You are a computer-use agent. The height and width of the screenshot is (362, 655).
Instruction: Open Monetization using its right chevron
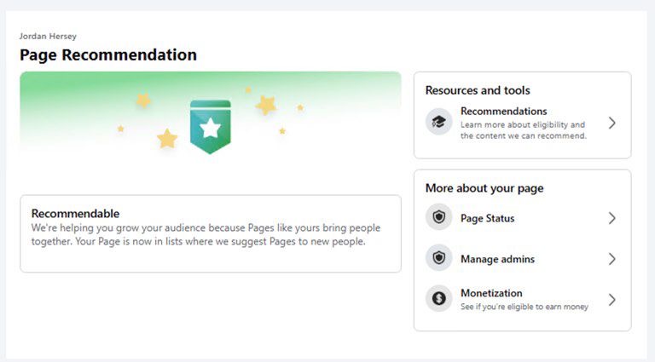click(612, 300)
